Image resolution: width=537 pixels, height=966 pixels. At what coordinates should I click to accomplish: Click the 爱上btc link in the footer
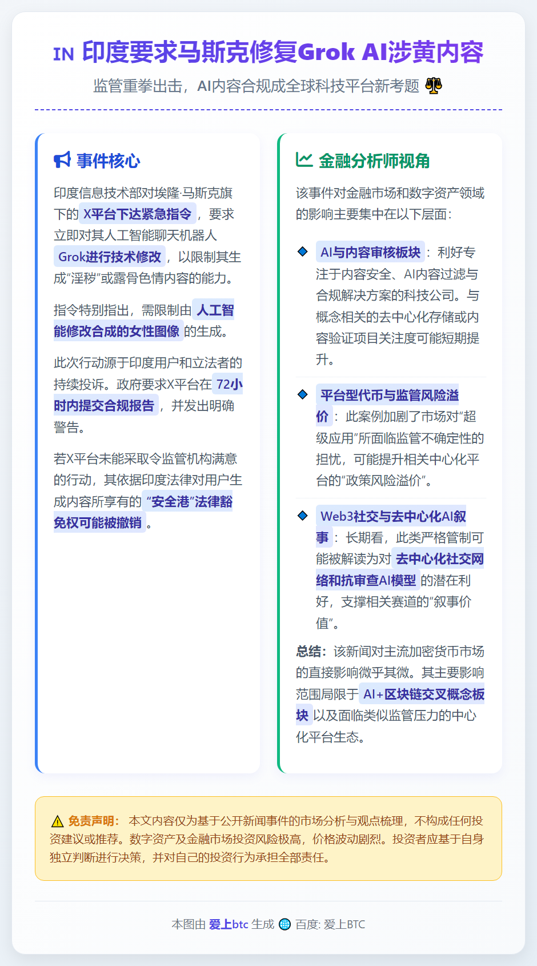point(229,924)
